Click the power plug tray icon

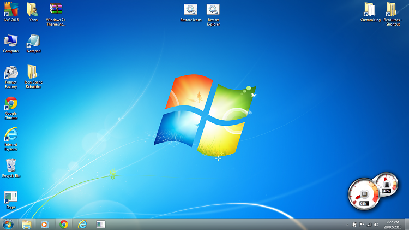[354, 225]
